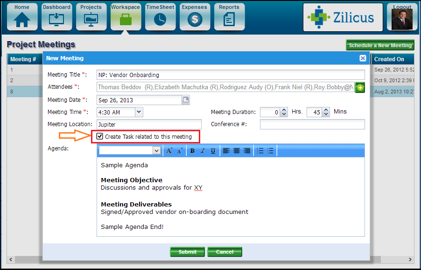Decrease the meeting duration minutes value

click(325, 114)
